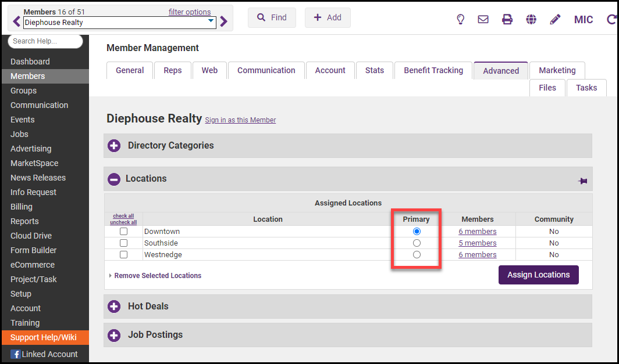Open Billing in the sidebar menu

pyautogui.click(x=22, y=207)
